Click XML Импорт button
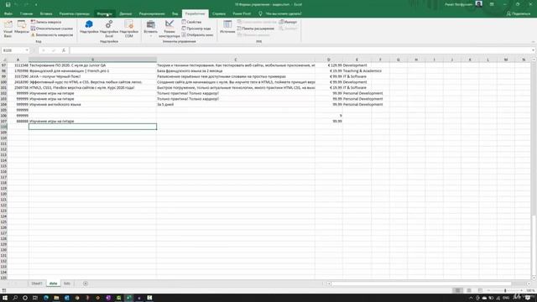Viewport: 537px width, 302px height. pyautogui.click(x=289, y=22)
